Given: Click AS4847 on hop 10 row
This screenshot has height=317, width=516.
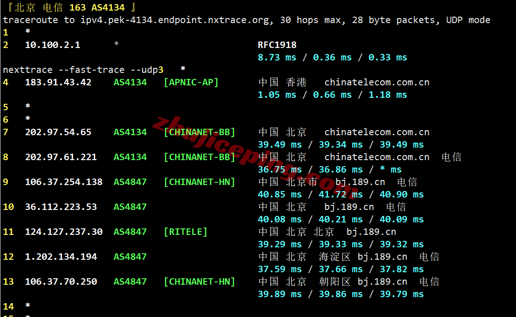Looking at the screenshot, I should 130,207.
